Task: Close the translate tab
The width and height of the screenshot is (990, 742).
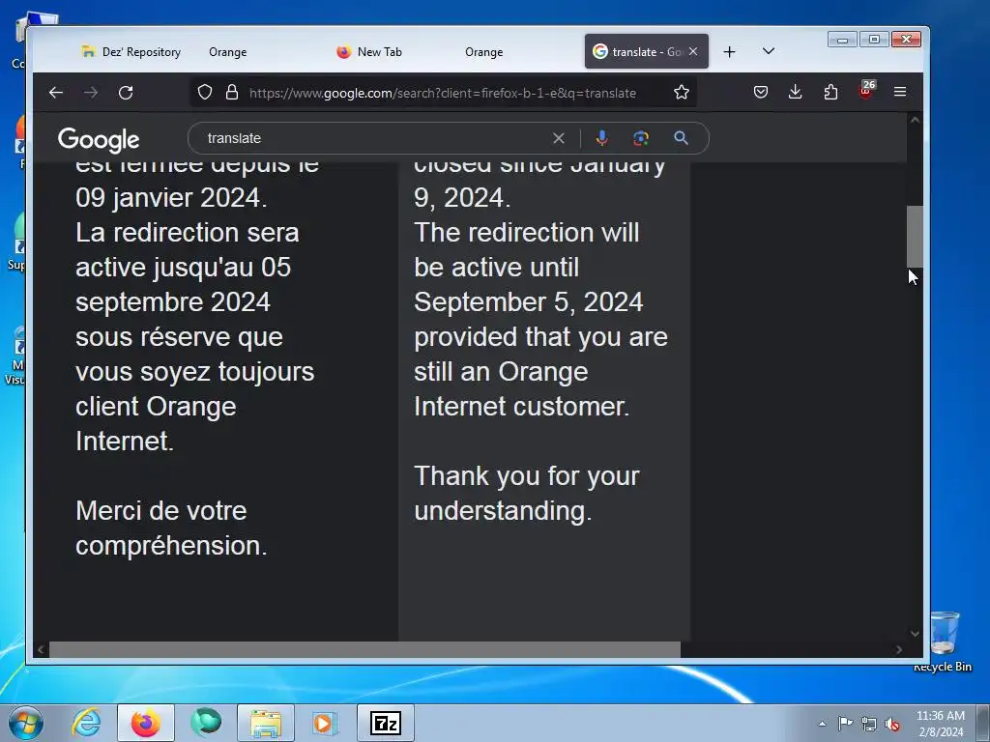Action: click(693, 52)
